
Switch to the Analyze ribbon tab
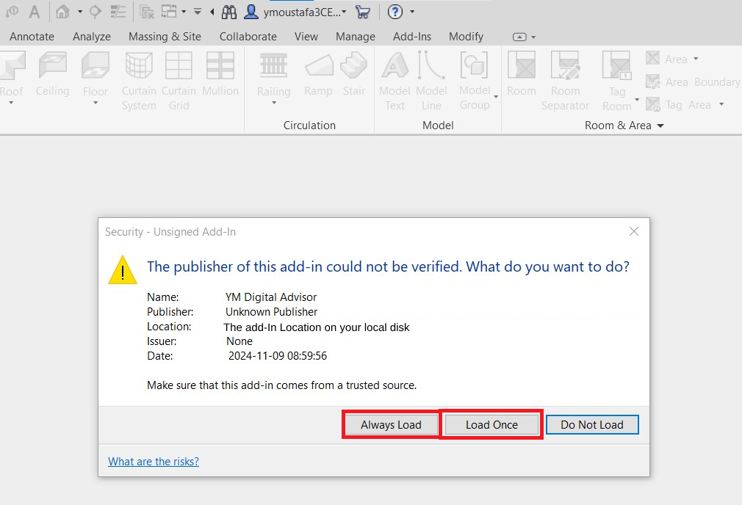pos(92,37)
